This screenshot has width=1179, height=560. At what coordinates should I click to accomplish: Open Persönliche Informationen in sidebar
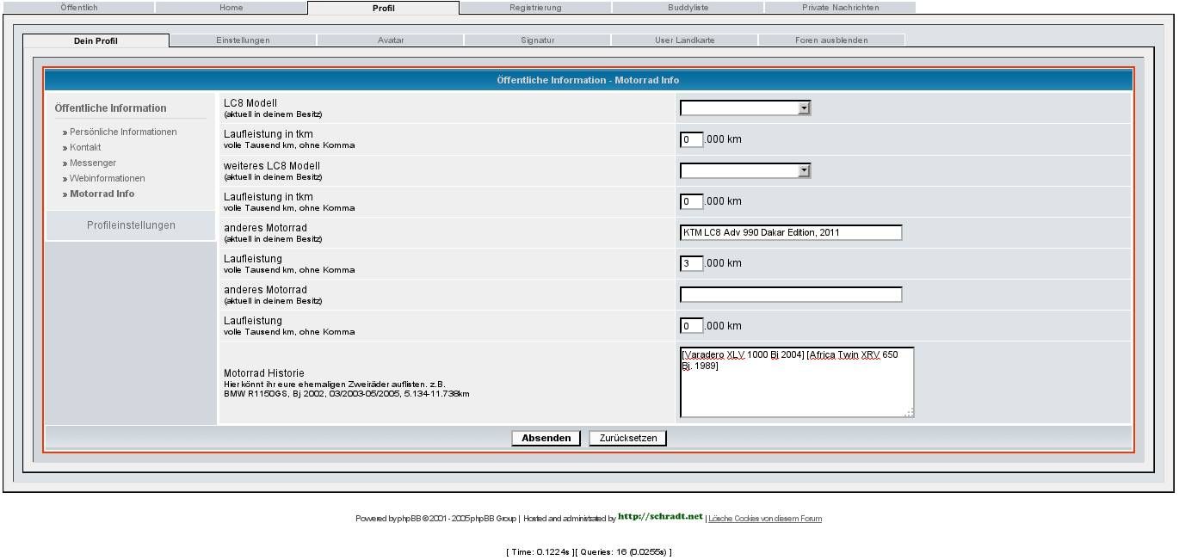pos(123,132)
